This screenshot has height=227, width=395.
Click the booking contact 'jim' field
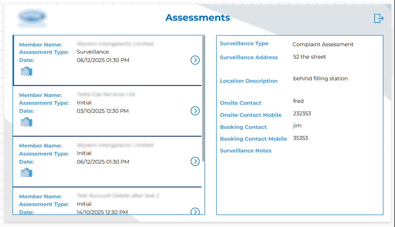(x=297, y=126)
